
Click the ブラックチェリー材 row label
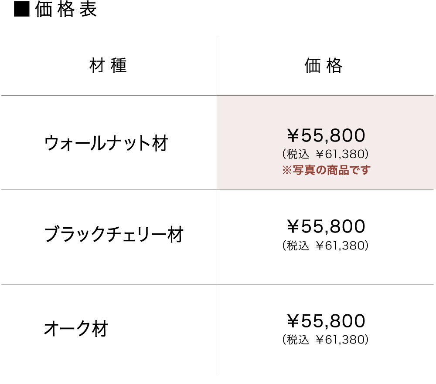[x=113, y=235]
